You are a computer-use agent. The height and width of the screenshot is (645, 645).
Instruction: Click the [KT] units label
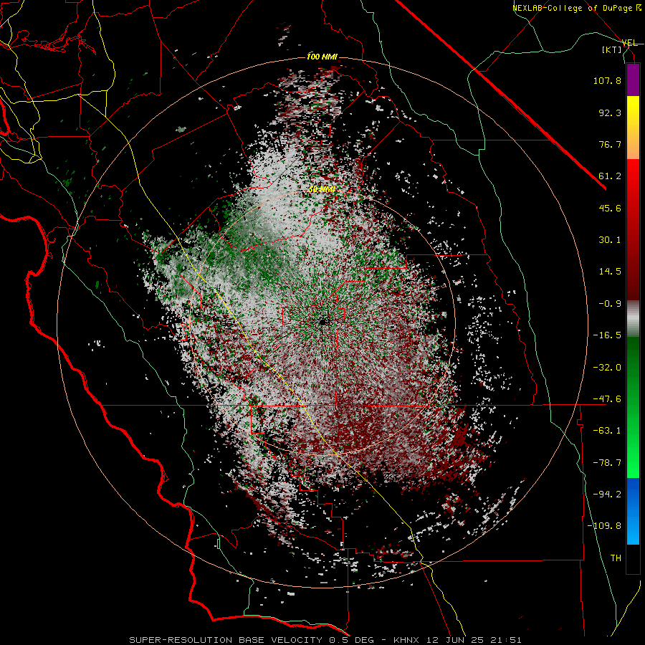coord(612,49)
